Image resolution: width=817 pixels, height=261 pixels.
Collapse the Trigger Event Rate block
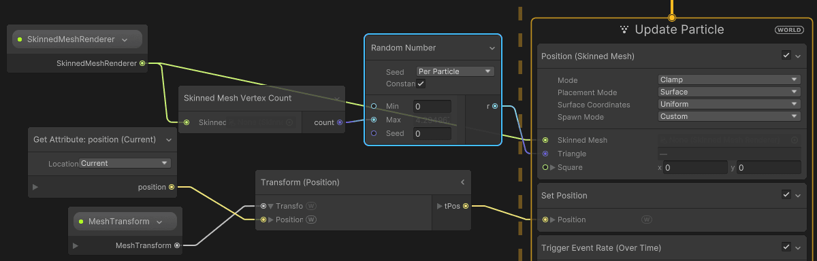click(798, 247)
